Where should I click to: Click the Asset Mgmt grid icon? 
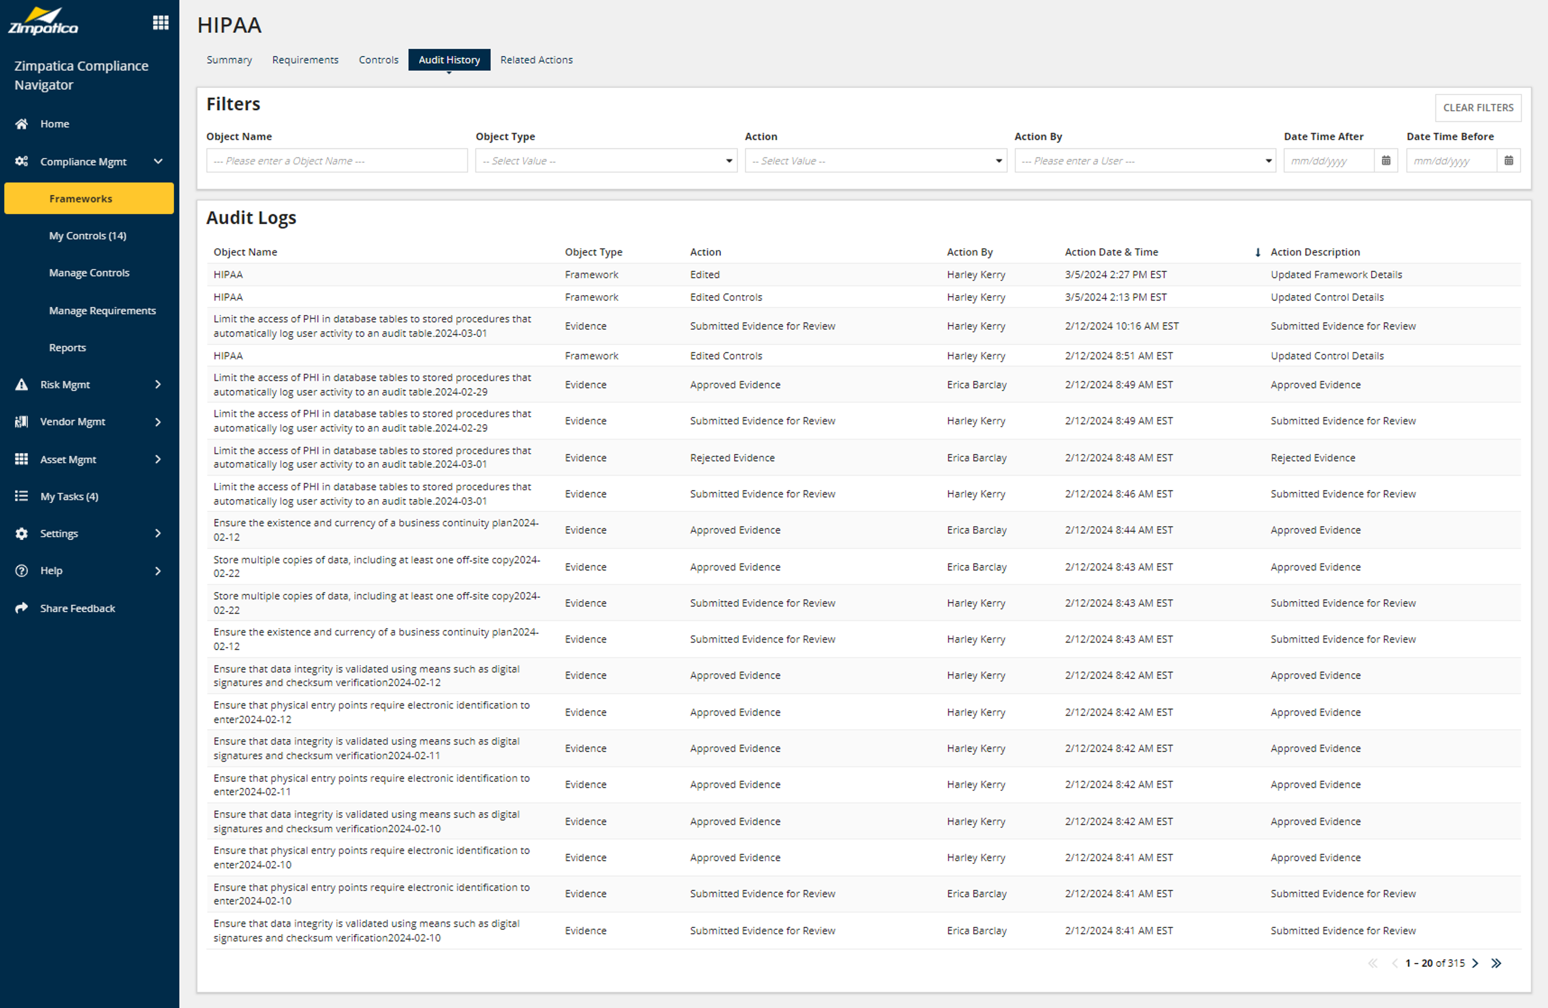(21, 459)
